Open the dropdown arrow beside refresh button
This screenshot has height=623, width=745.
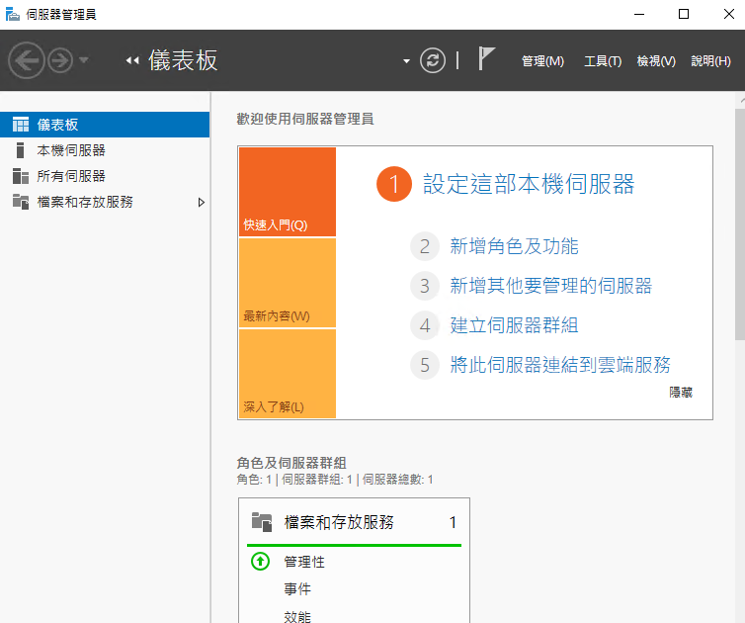406,61
